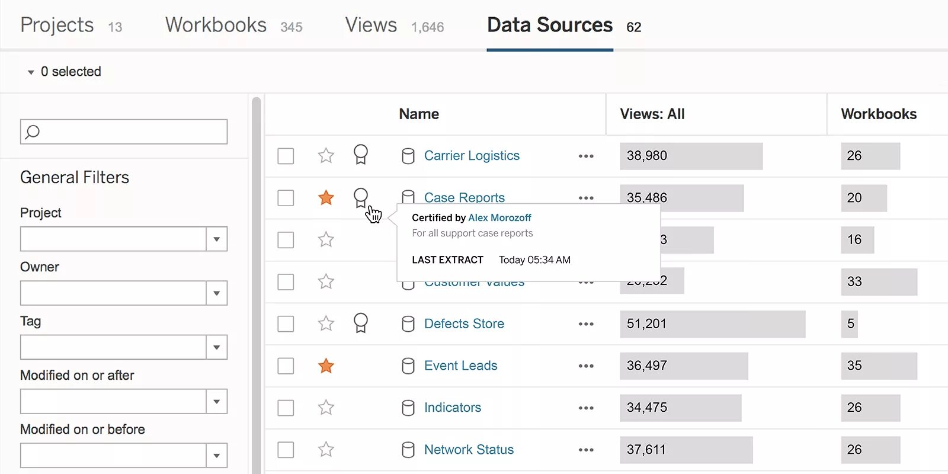
Task: Click the Carrier Logistics certification badge icon
Action: point(360,155)
